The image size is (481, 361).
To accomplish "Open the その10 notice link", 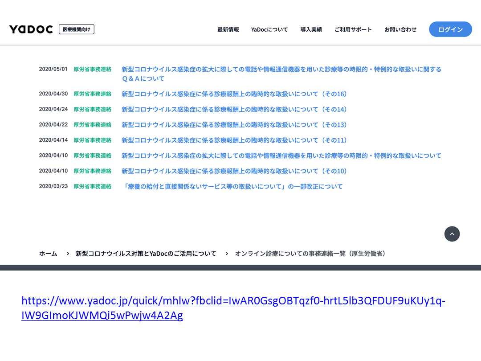I will [234, 171].
